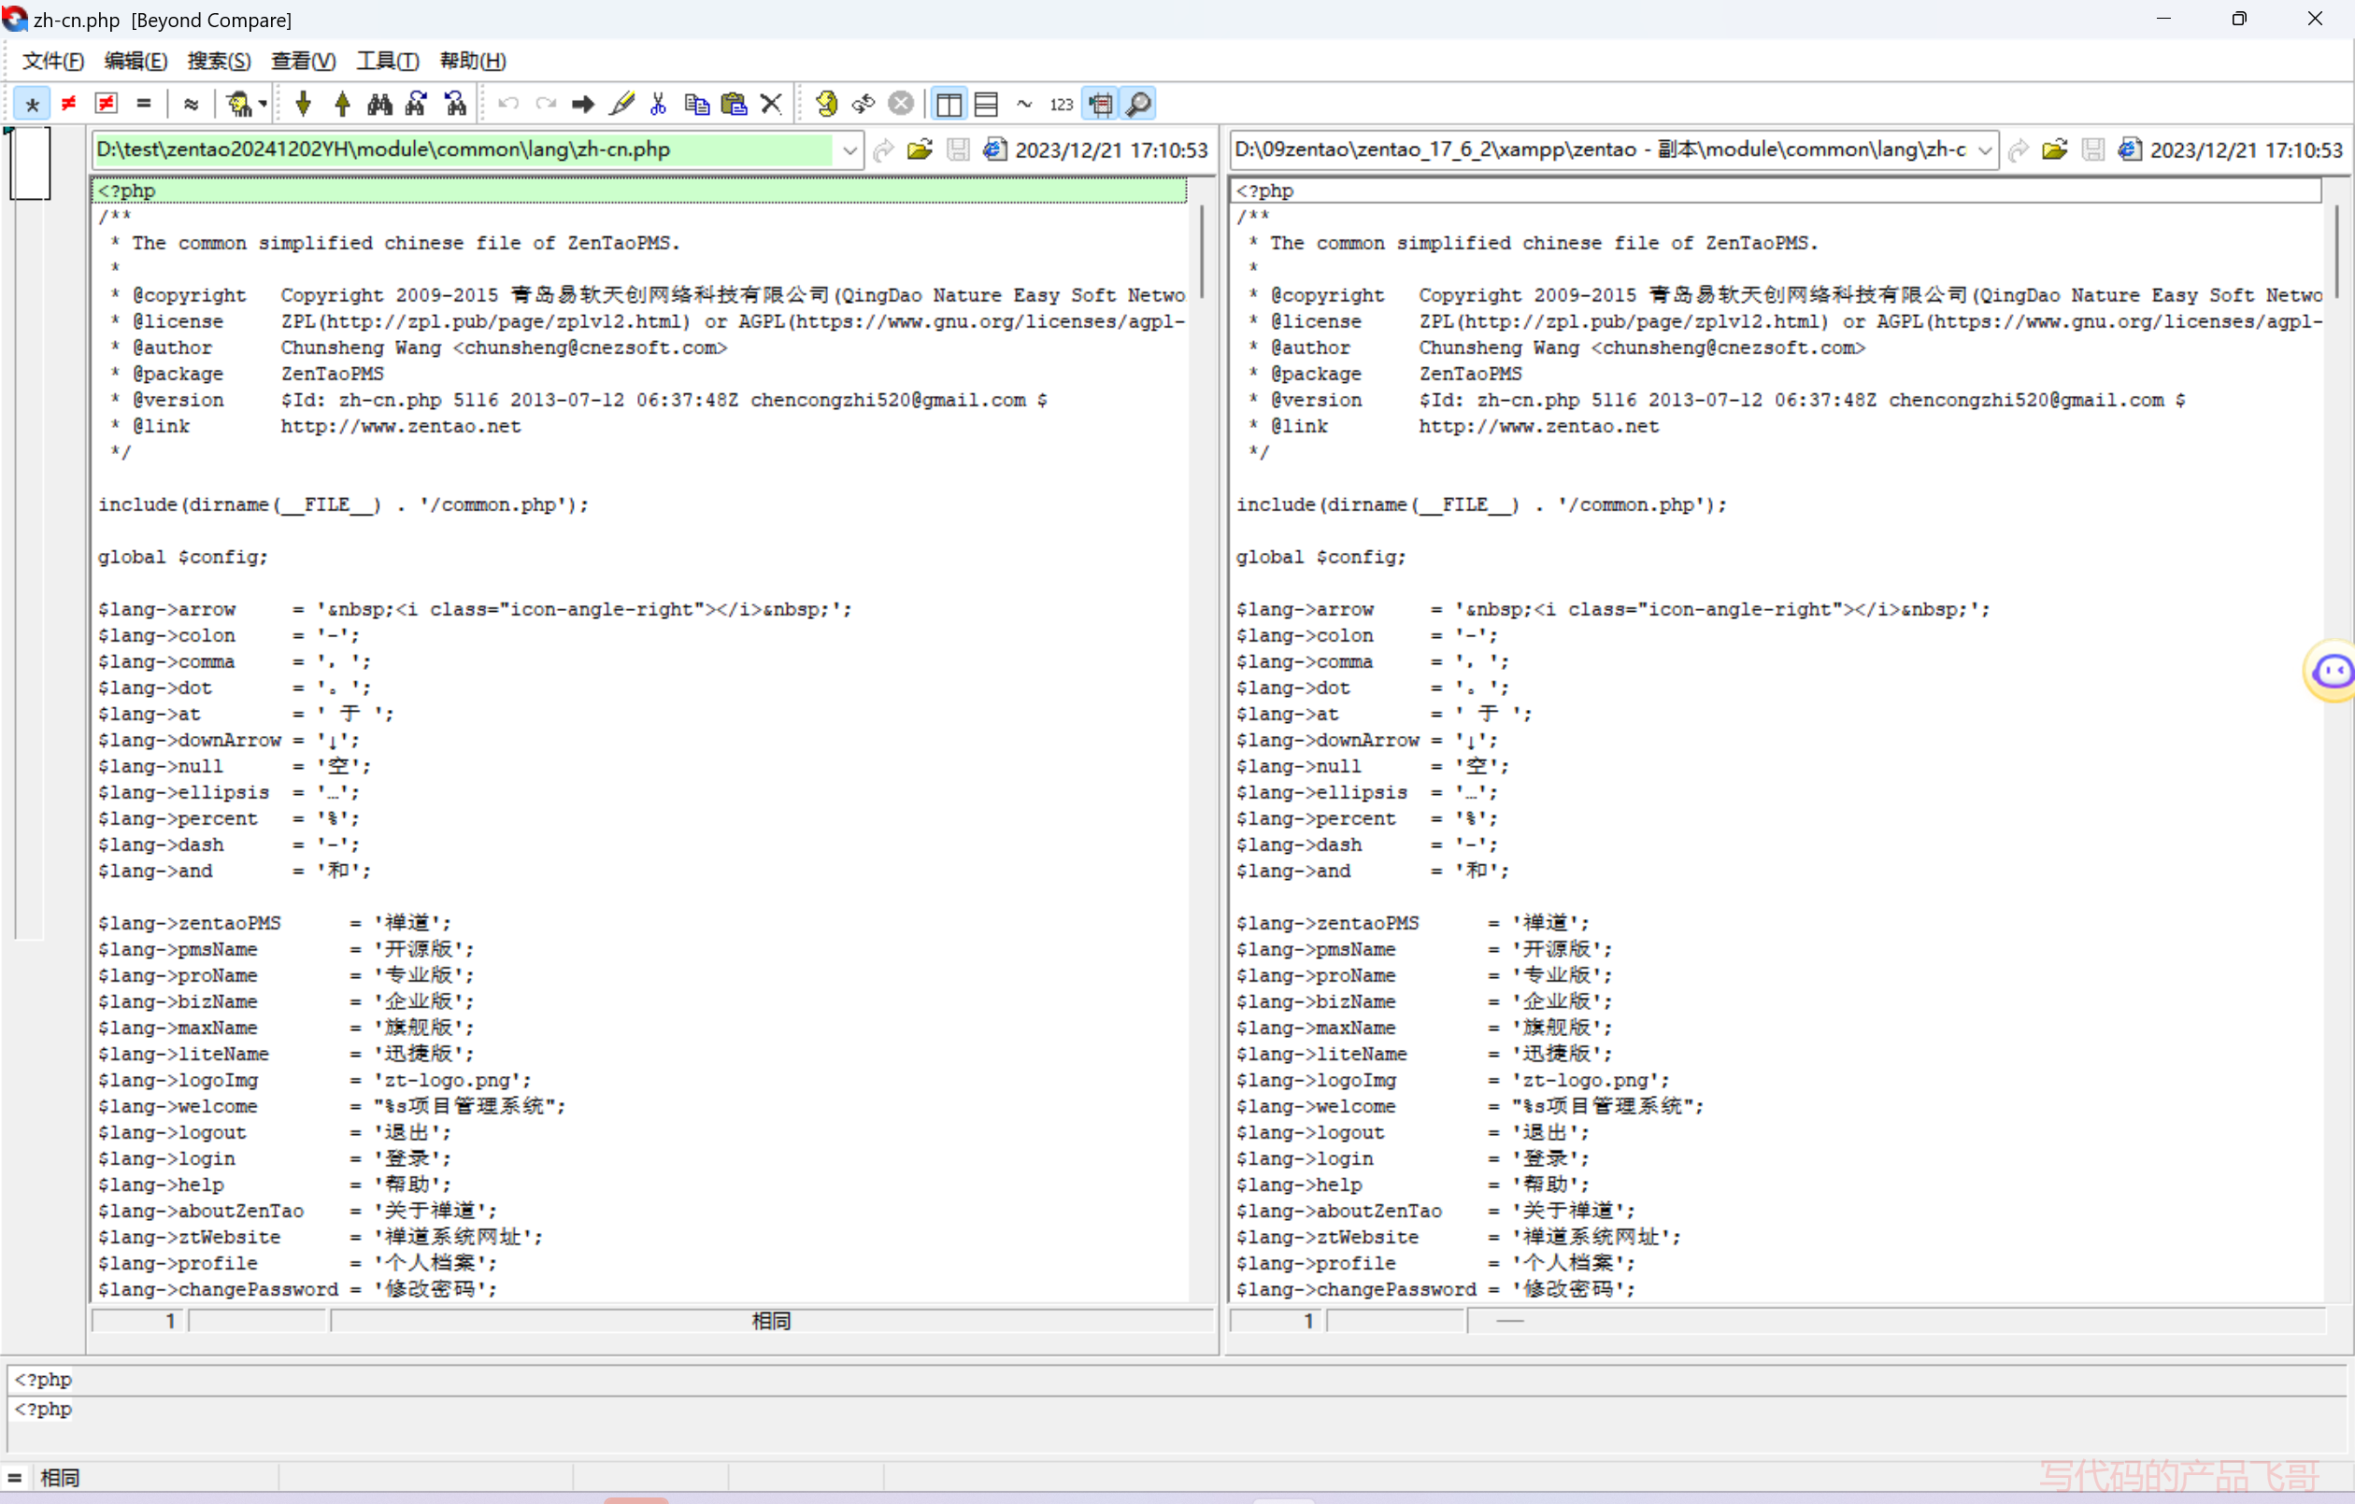Click the gray Stop circle icon
Image resolution: width=2355 pixels, height=1504 pixels.
[901, 104]
